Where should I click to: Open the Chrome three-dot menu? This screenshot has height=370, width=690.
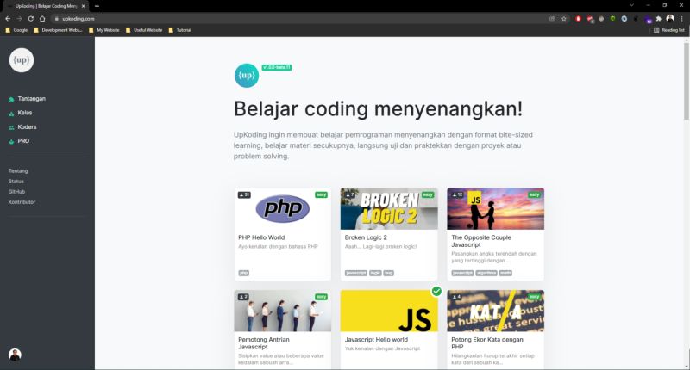(681, 18)
